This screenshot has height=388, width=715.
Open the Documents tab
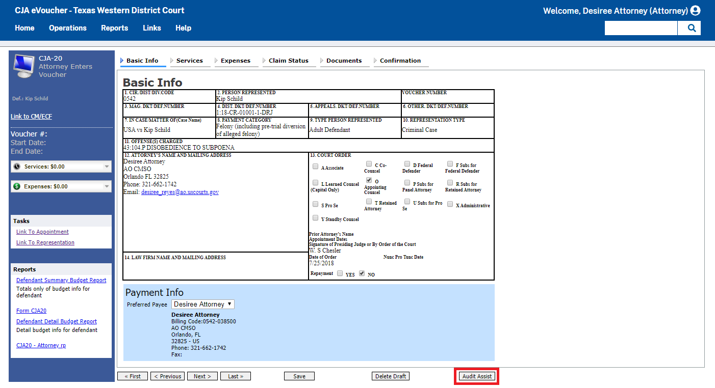(x=345, y=60)
